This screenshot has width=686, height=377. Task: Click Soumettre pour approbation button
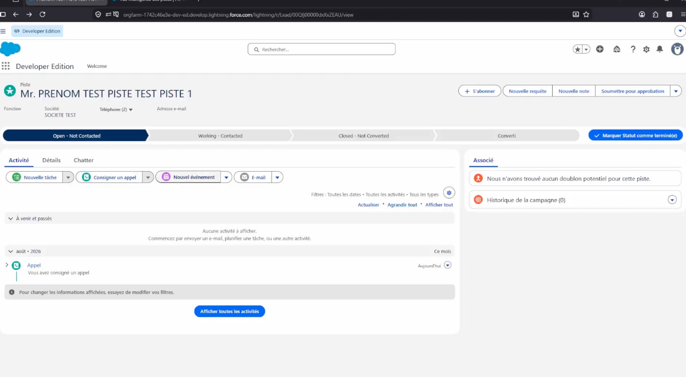pos(633,91)
